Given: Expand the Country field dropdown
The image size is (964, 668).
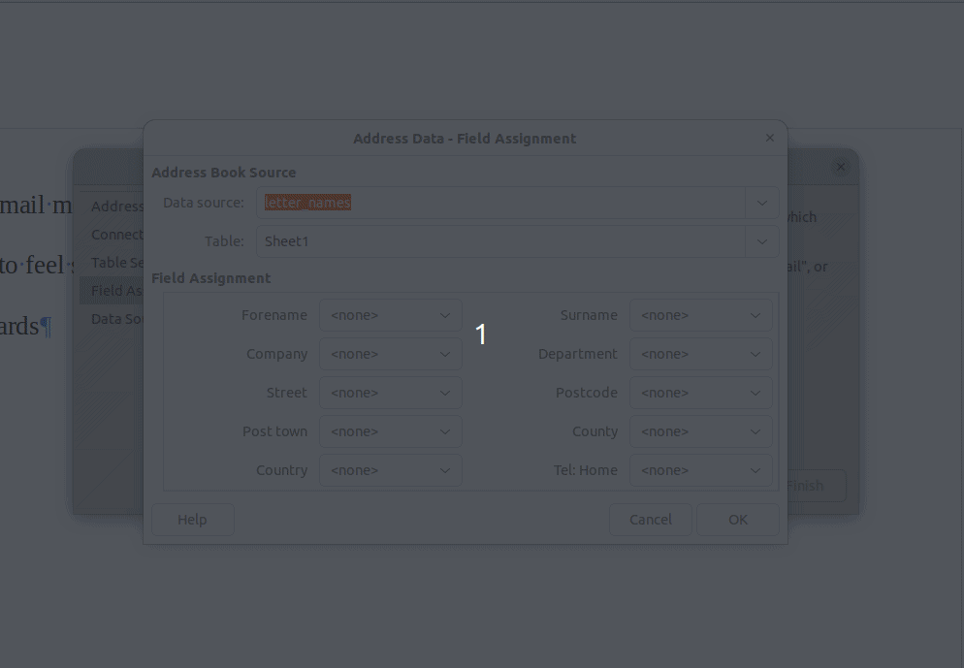Looking at the screenshot, I should [390, 470].
